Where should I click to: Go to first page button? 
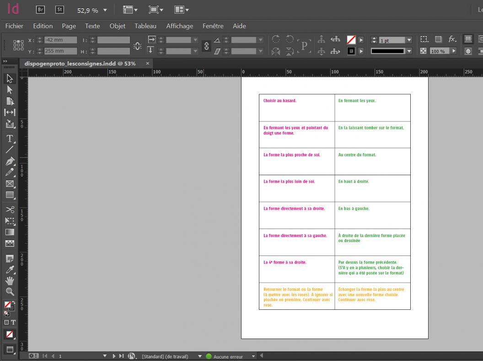tap(45, 356)
